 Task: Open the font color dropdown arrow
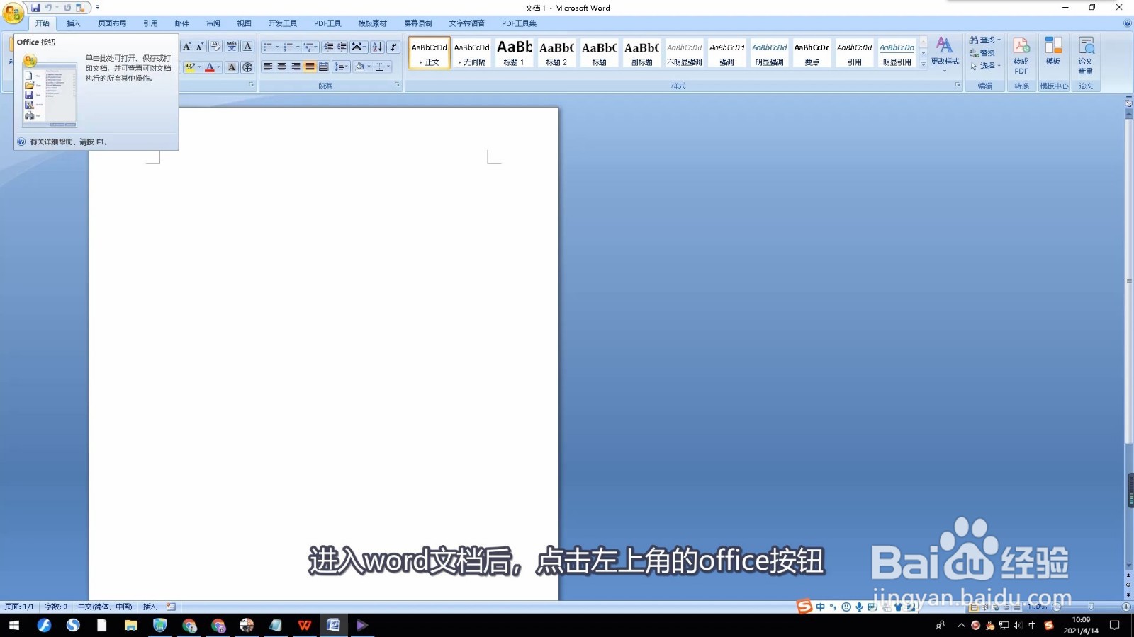[x=218, y=67]
